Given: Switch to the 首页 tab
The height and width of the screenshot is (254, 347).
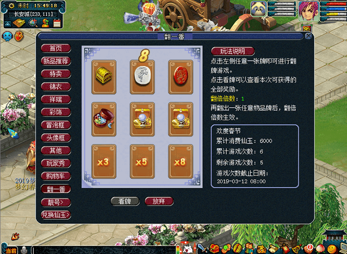Looking at the screenshot, I should click(x=56, y=48).
